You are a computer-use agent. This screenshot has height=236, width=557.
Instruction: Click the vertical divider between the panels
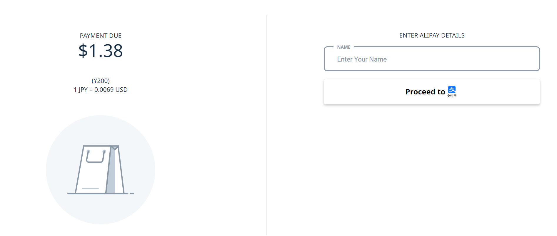click(266, 125)
